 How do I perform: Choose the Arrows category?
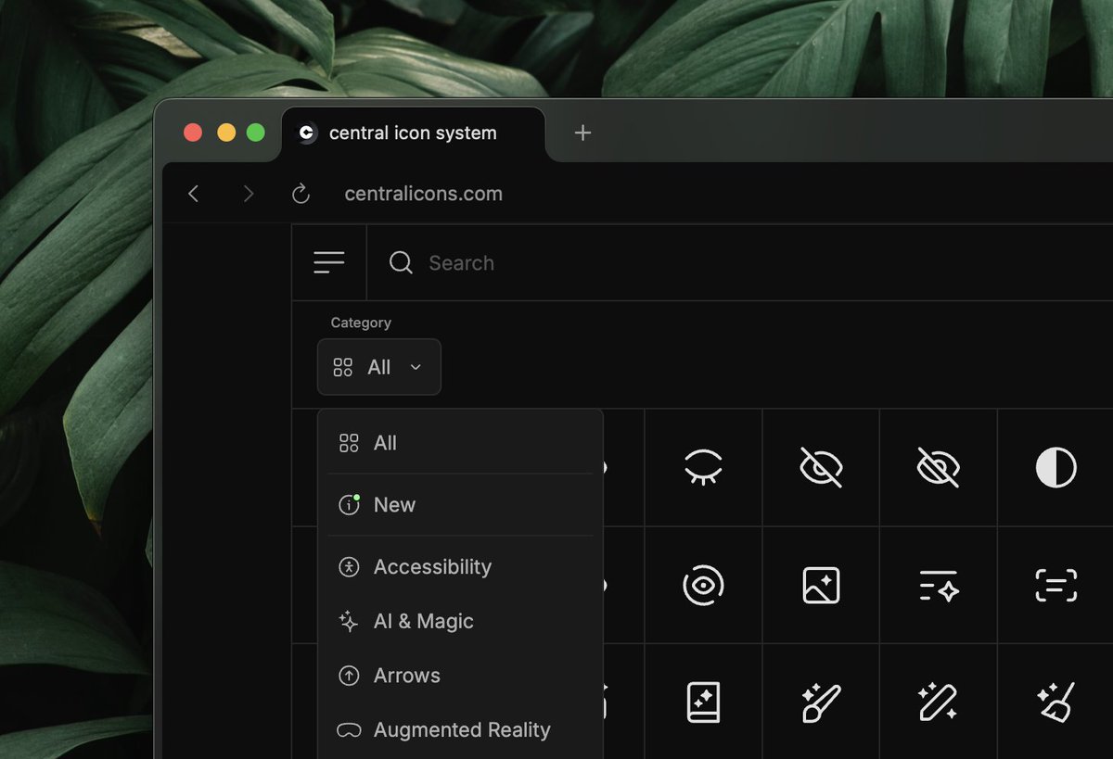point(460,676)
